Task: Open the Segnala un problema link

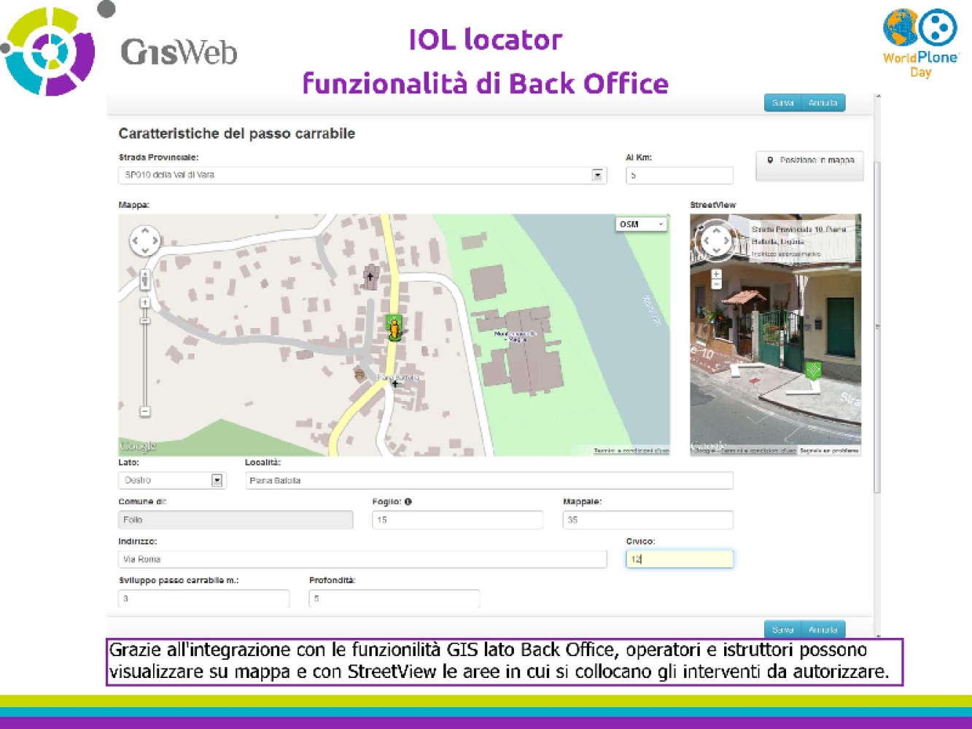Action: [x=829, y=451]
